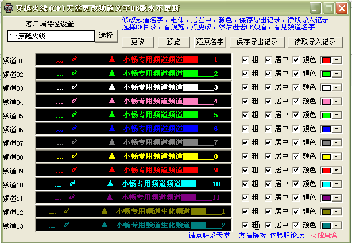The height and width of the screenshot is (243, 352).
Task: Toggle 居中 checkbox for 频道05
Action: click(x=268, y=115)
